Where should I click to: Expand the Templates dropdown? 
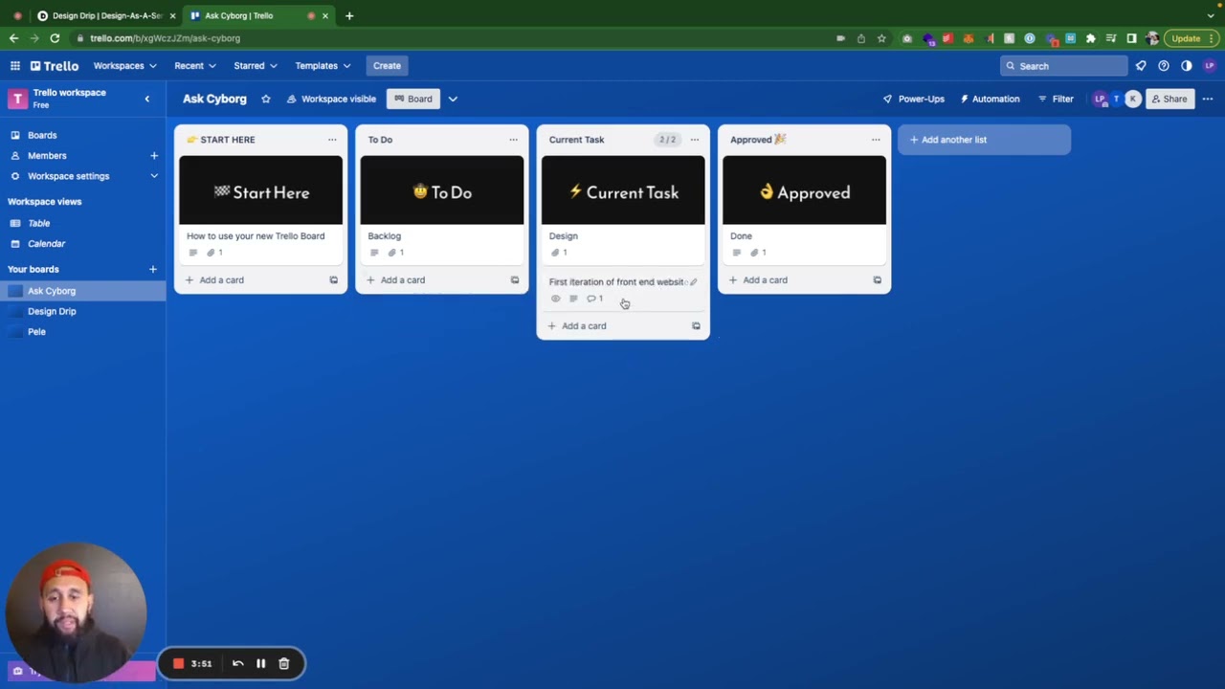(x=323, y=66)
